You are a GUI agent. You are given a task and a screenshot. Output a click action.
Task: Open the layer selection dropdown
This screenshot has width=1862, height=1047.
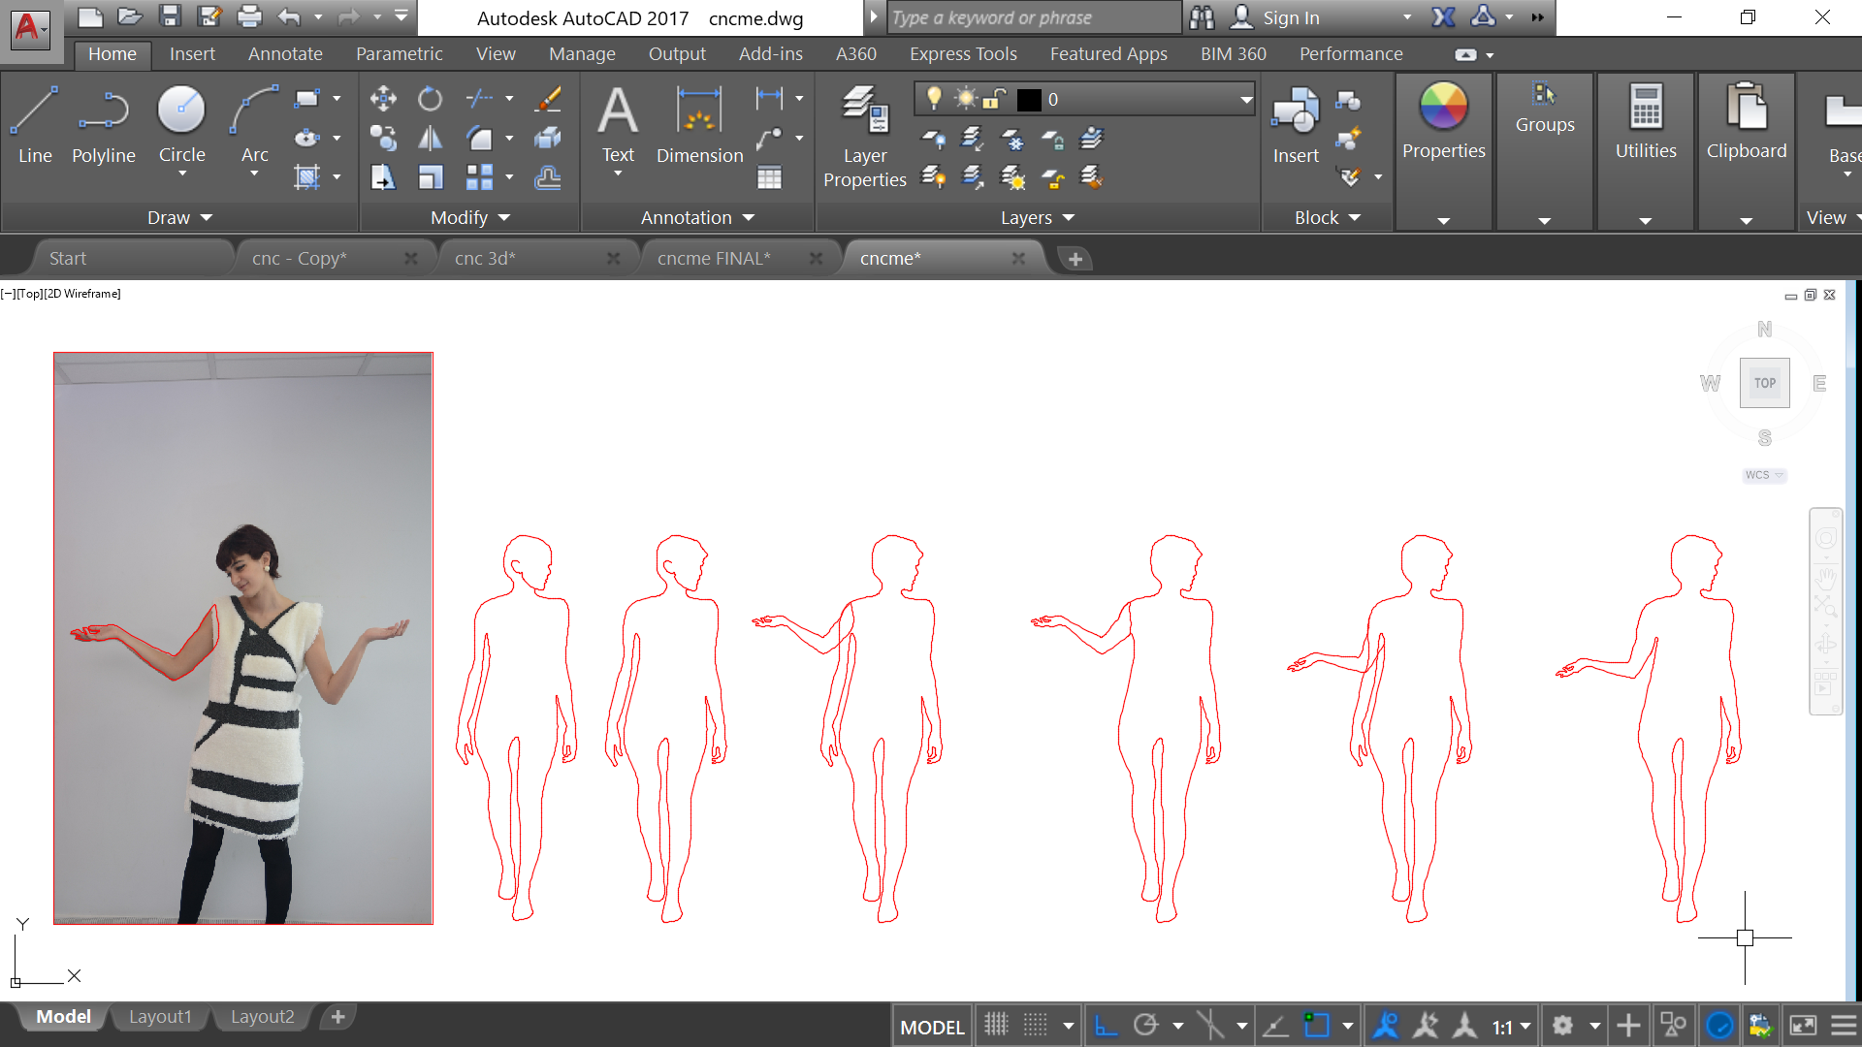click(1245, 99)
